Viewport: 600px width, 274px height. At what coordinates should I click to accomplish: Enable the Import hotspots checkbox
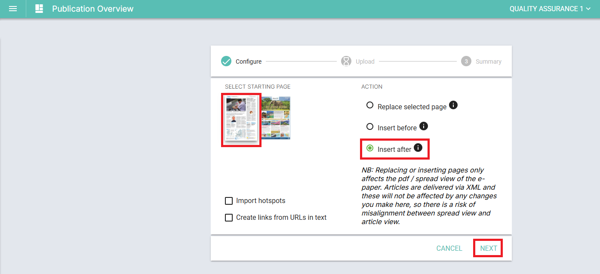pyautogui.click(x=229, y=201)
